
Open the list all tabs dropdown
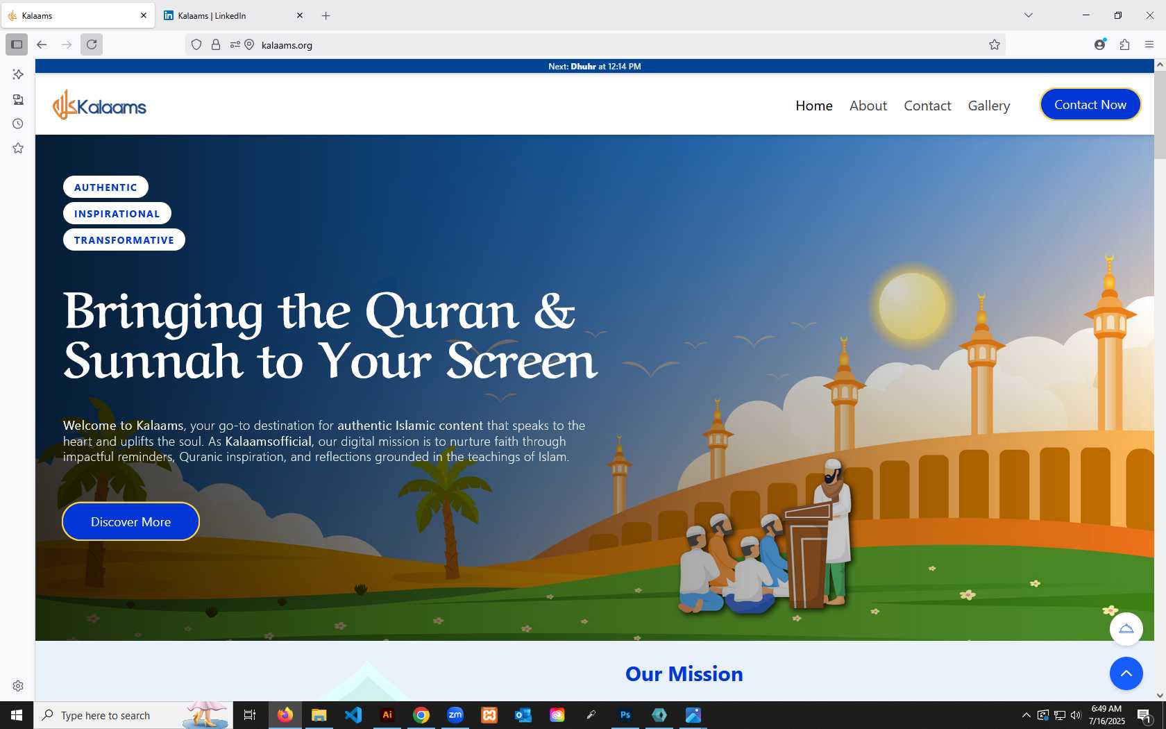[1029, 15]
